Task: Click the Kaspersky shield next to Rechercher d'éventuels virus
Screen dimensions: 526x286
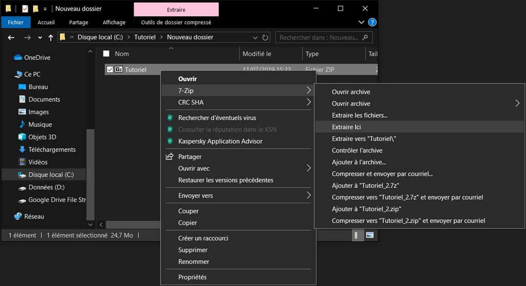Action: 170,117
